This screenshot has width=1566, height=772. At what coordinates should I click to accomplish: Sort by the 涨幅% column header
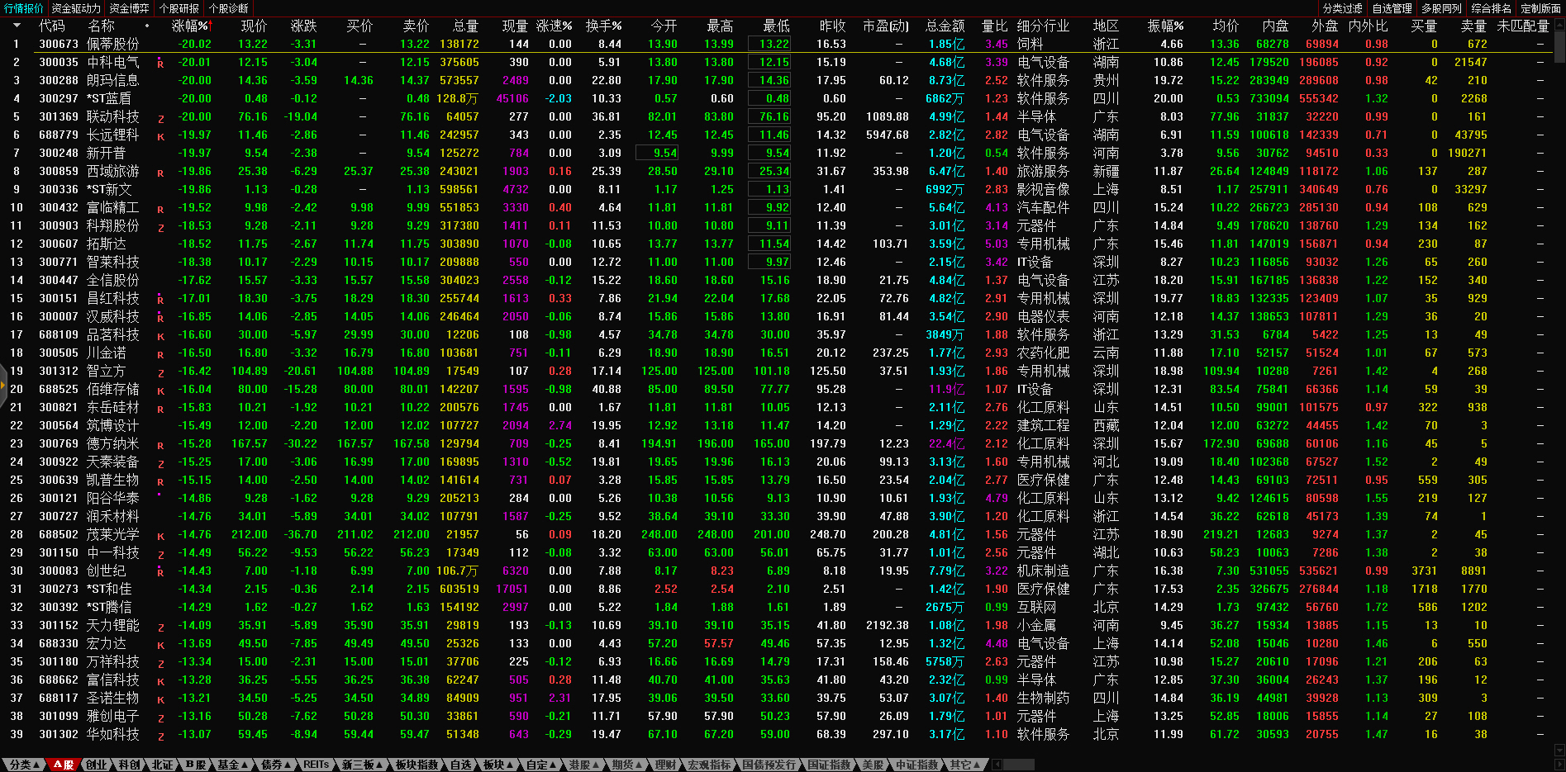point(191,26)
